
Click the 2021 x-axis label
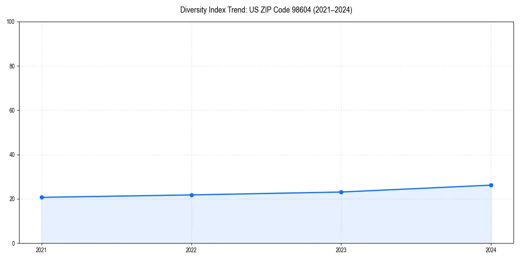[42, 250]
